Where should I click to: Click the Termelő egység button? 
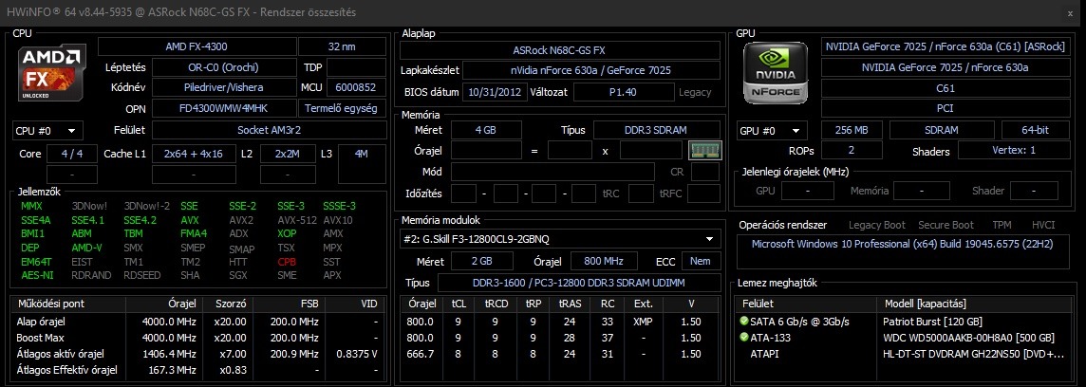(342, 109)
